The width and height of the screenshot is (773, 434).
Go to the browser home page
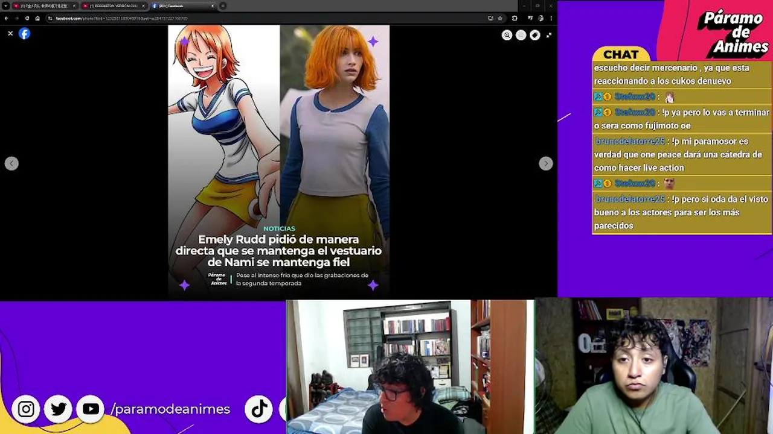point(37,18)
